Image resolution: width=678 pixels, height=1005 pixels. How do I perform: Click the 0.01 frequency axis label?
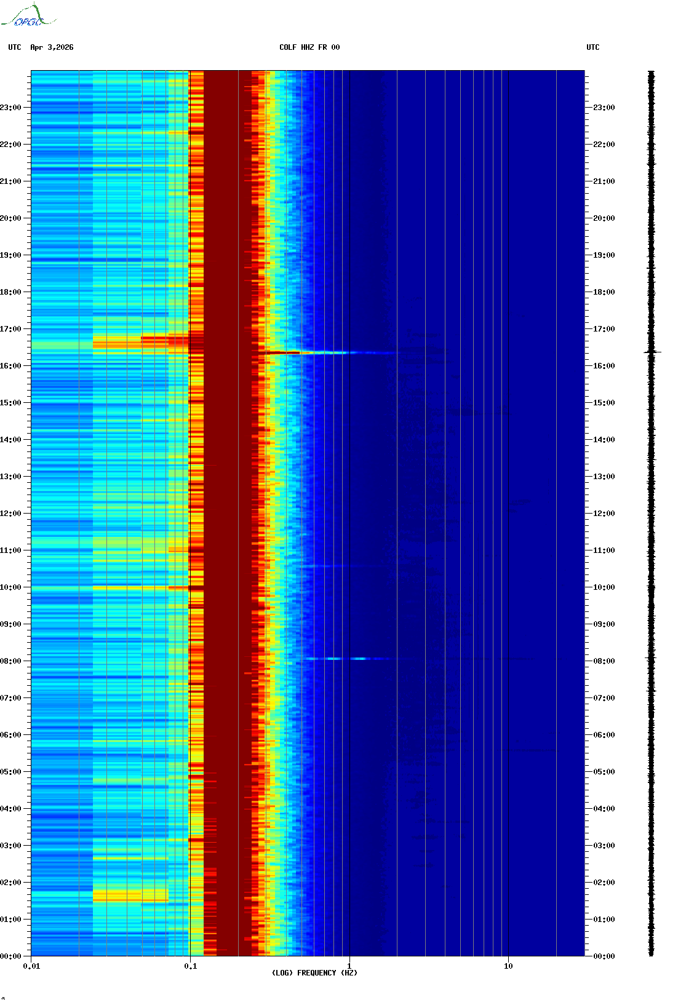pyautogui.click(x=31, y=966)
